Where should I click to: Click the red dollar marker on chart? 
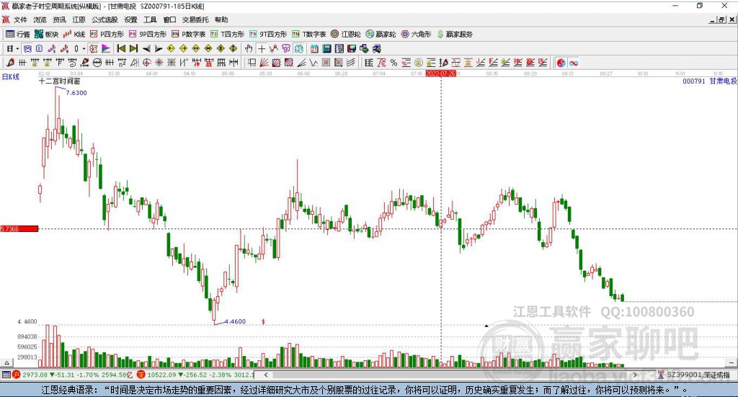[x=263, y=322]
